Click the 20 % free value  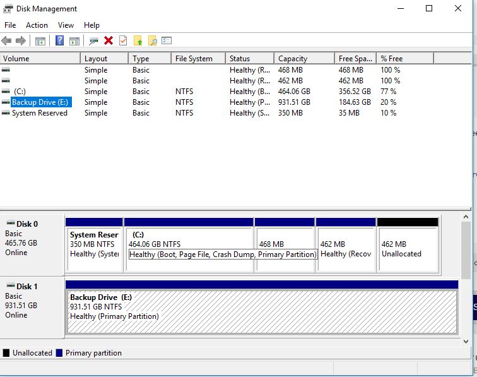[389, 102]
